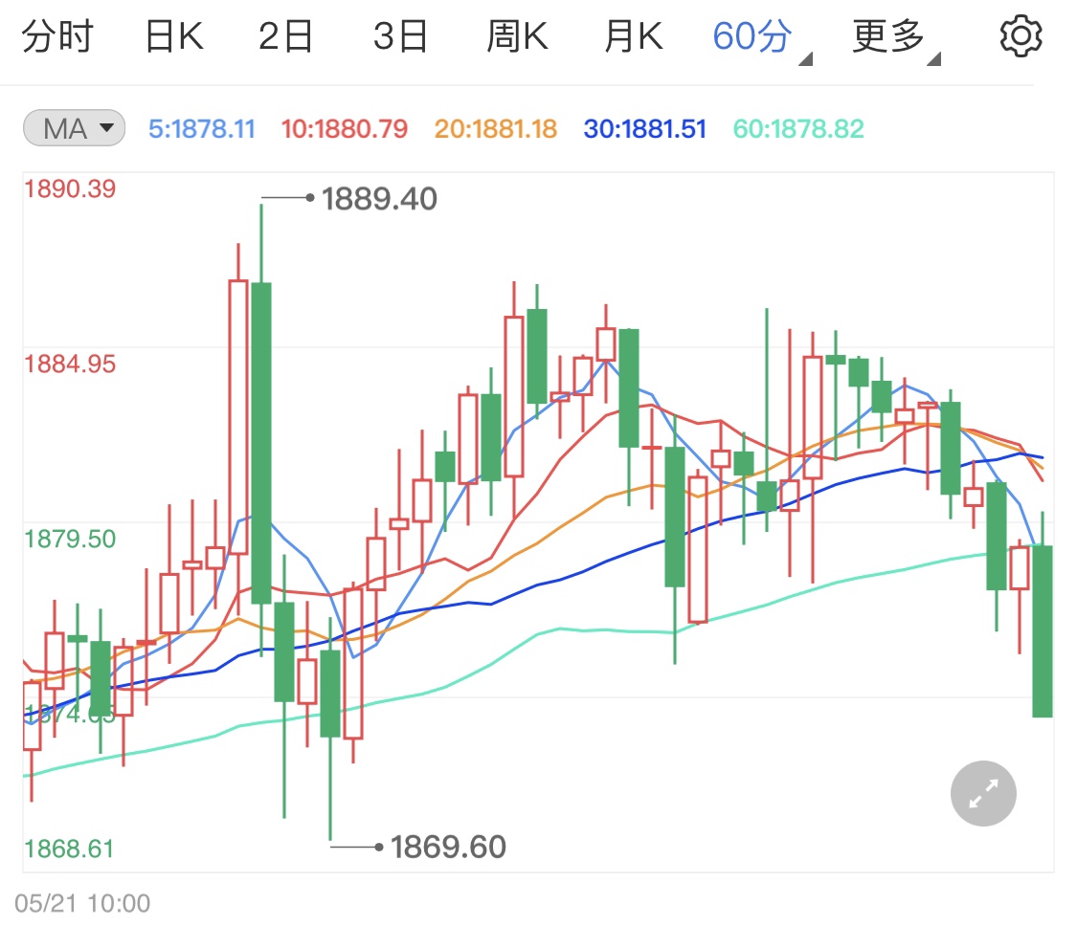Viewport: 1077px width, 927px height.
Task: Click the 1890.39 axis price label
Action: (70, 188)
